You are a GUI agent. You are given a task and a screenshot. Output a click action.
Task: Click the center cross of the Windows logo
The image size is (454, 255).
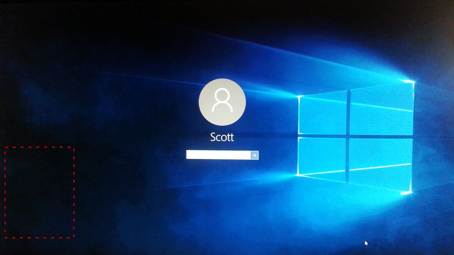[x=348, y=136]
